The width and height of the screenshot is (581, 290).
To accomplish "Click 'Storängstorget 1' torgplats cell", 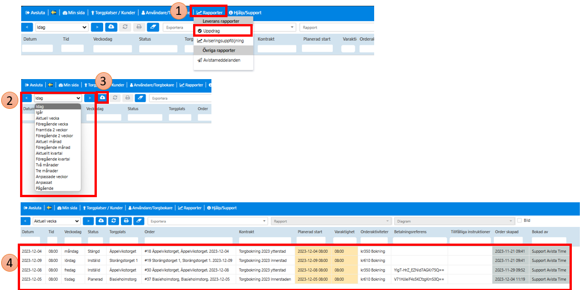I will coord(124,260).
